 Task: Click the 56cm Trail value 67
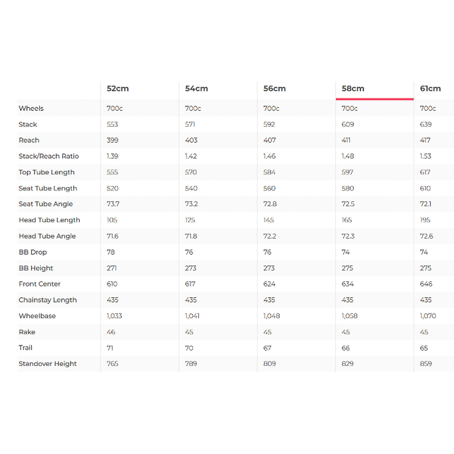click(x=267, y=348)
